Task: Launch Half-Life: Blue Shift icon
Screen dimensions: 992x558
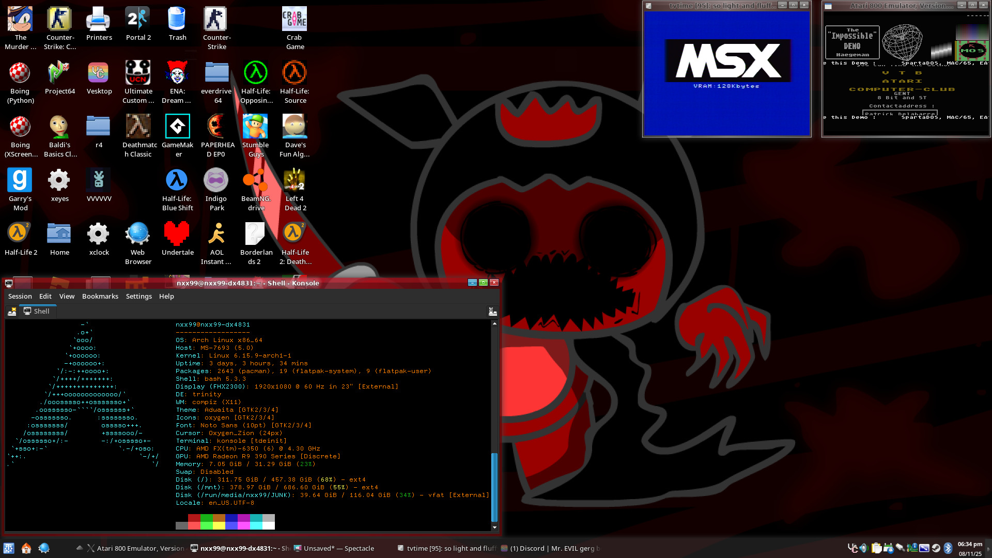Action: pyautogui.click(x=177, y=190)
